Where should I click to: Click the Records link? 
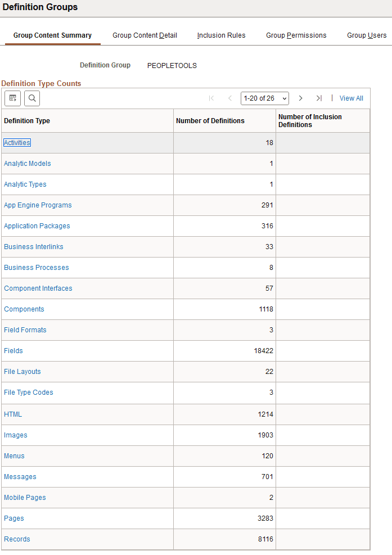(17, 539)
